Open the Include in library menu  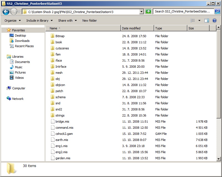(40, 21)
